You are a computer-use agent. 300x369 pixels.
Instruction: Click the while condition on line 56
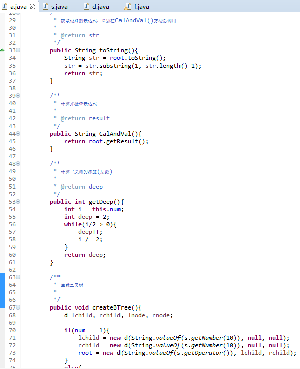point(97,224)
